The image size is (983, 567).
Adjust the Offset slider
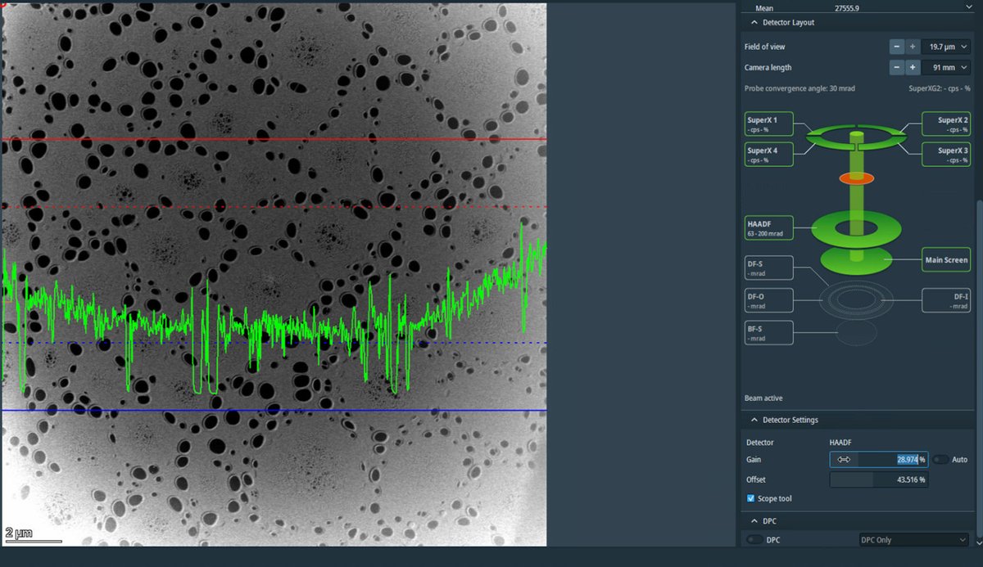coord(879,479)
